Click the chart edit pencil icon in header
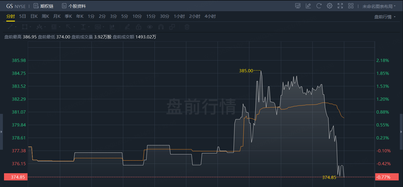 pos(308,6)
